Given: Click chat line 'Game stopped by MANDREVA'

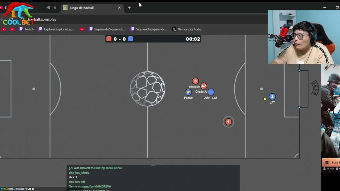Looking at the screenshot, I should (x=90, y=186).
